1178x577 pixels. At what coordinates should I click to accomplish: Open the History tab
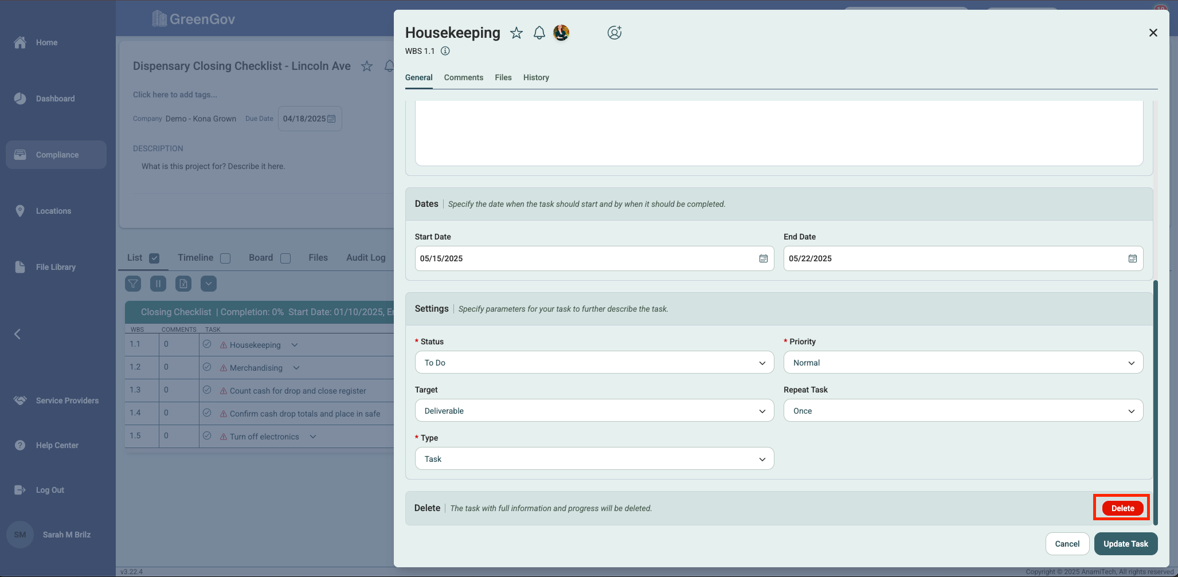pyautogui.click(x=535, y=77)
